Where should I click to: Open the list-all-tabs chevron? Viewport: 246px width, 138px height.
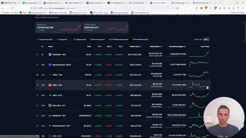(x=220, y=3)
